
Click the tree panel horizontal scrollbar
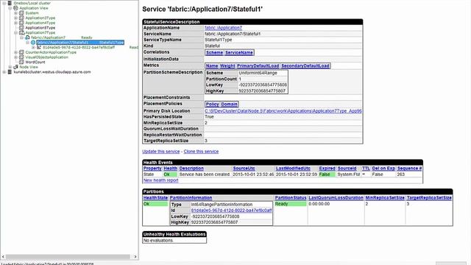68,257
